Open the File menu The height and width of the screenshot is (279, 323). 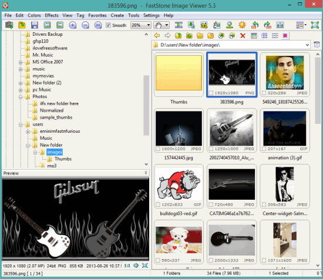(x=8, y=15)
